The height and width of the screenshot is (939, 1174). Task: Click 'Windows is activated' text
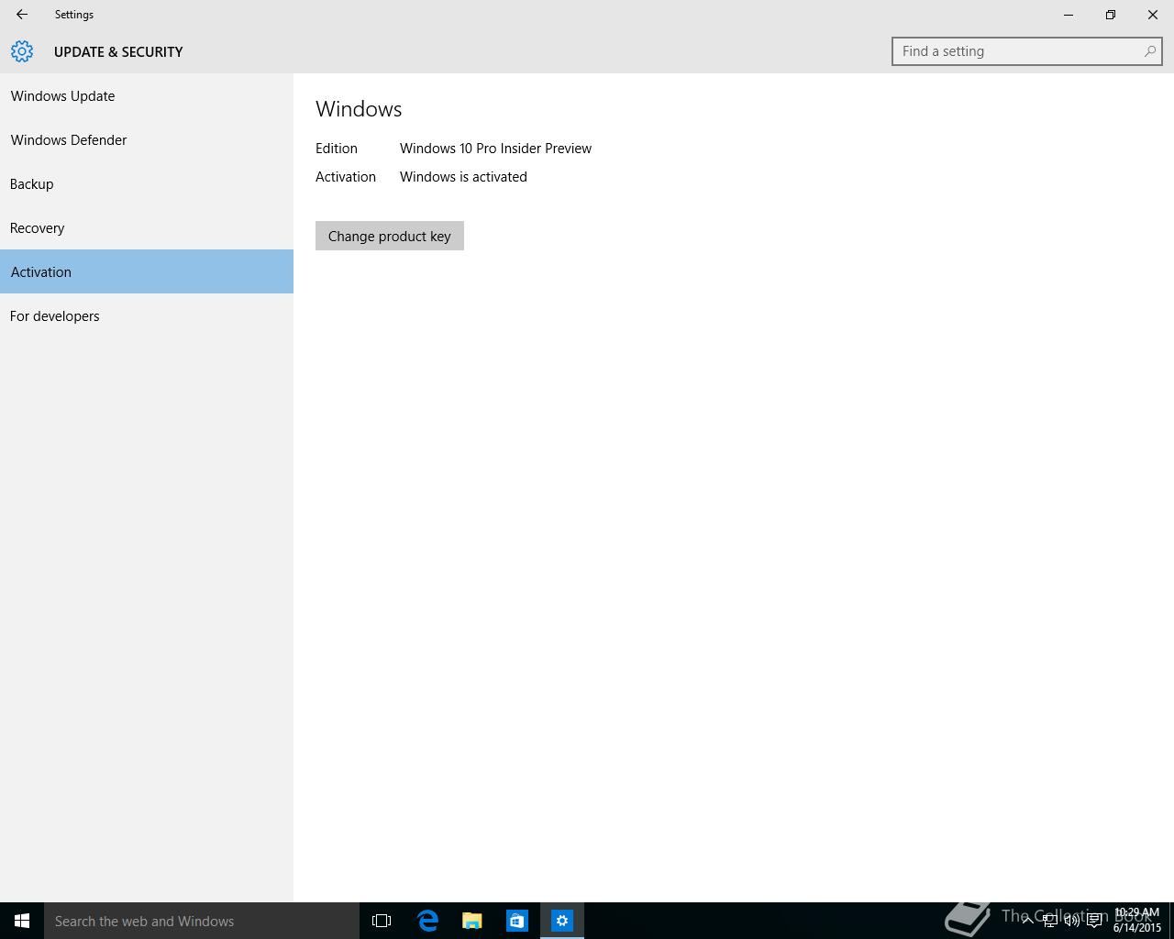pyautogui.click(x=463, y=177)
